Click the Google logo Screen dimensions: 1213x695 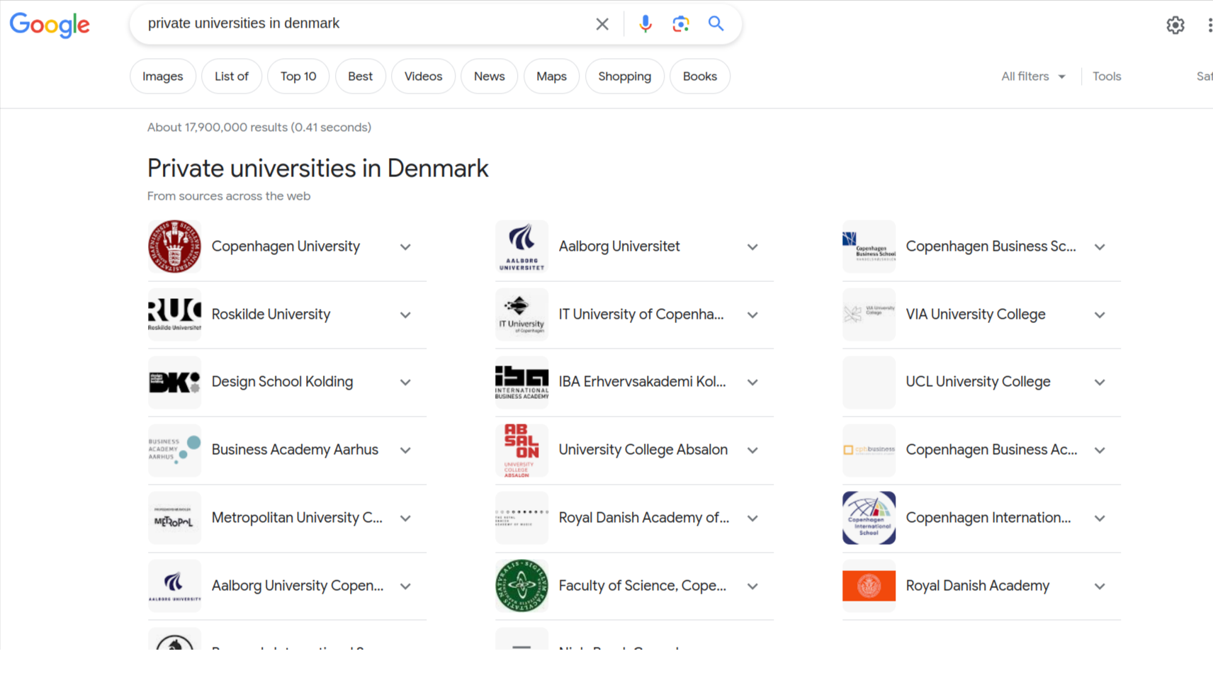50,25
